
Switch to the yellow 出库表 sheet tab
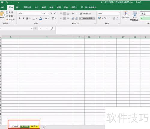[x=34, y=127]
